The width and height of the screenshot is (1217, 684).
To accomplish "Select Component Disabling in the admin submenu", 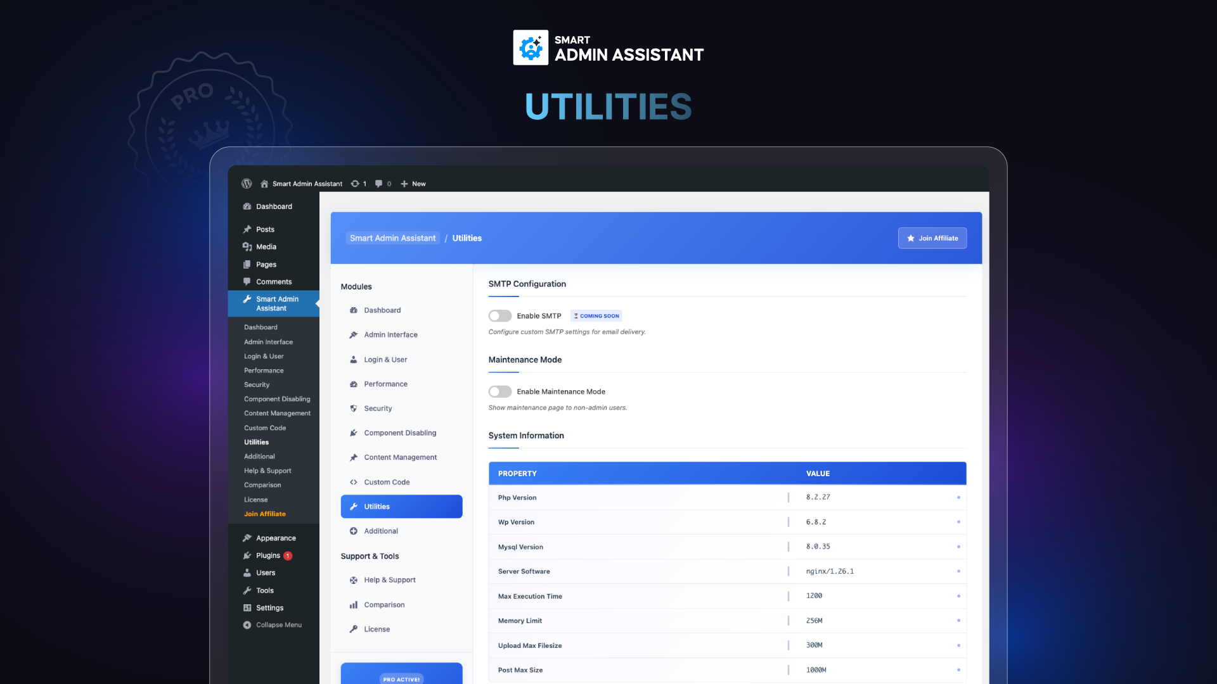I will pos(277,399).
